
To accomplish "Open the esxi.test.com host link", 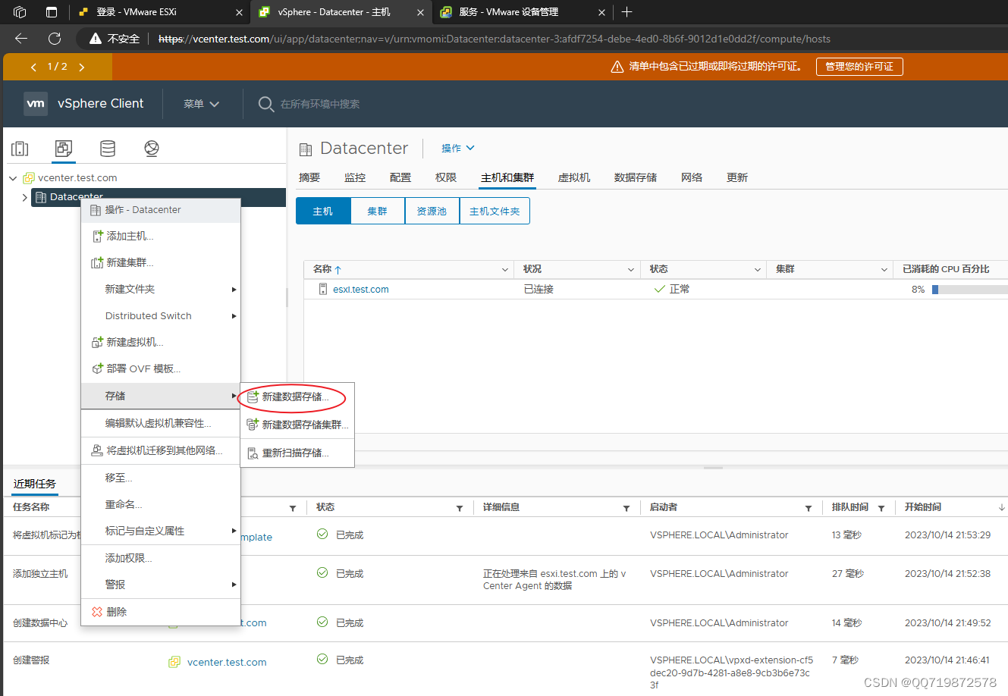I will (361, 290).
